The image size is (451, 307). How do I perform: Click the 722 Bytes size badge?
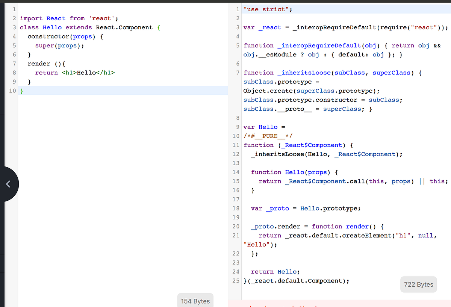418,284
